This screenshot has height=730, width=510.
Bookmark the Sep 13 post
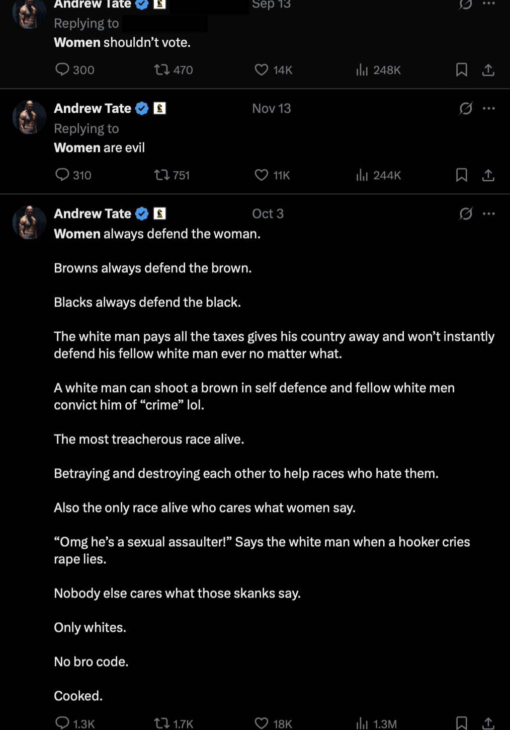461,70
